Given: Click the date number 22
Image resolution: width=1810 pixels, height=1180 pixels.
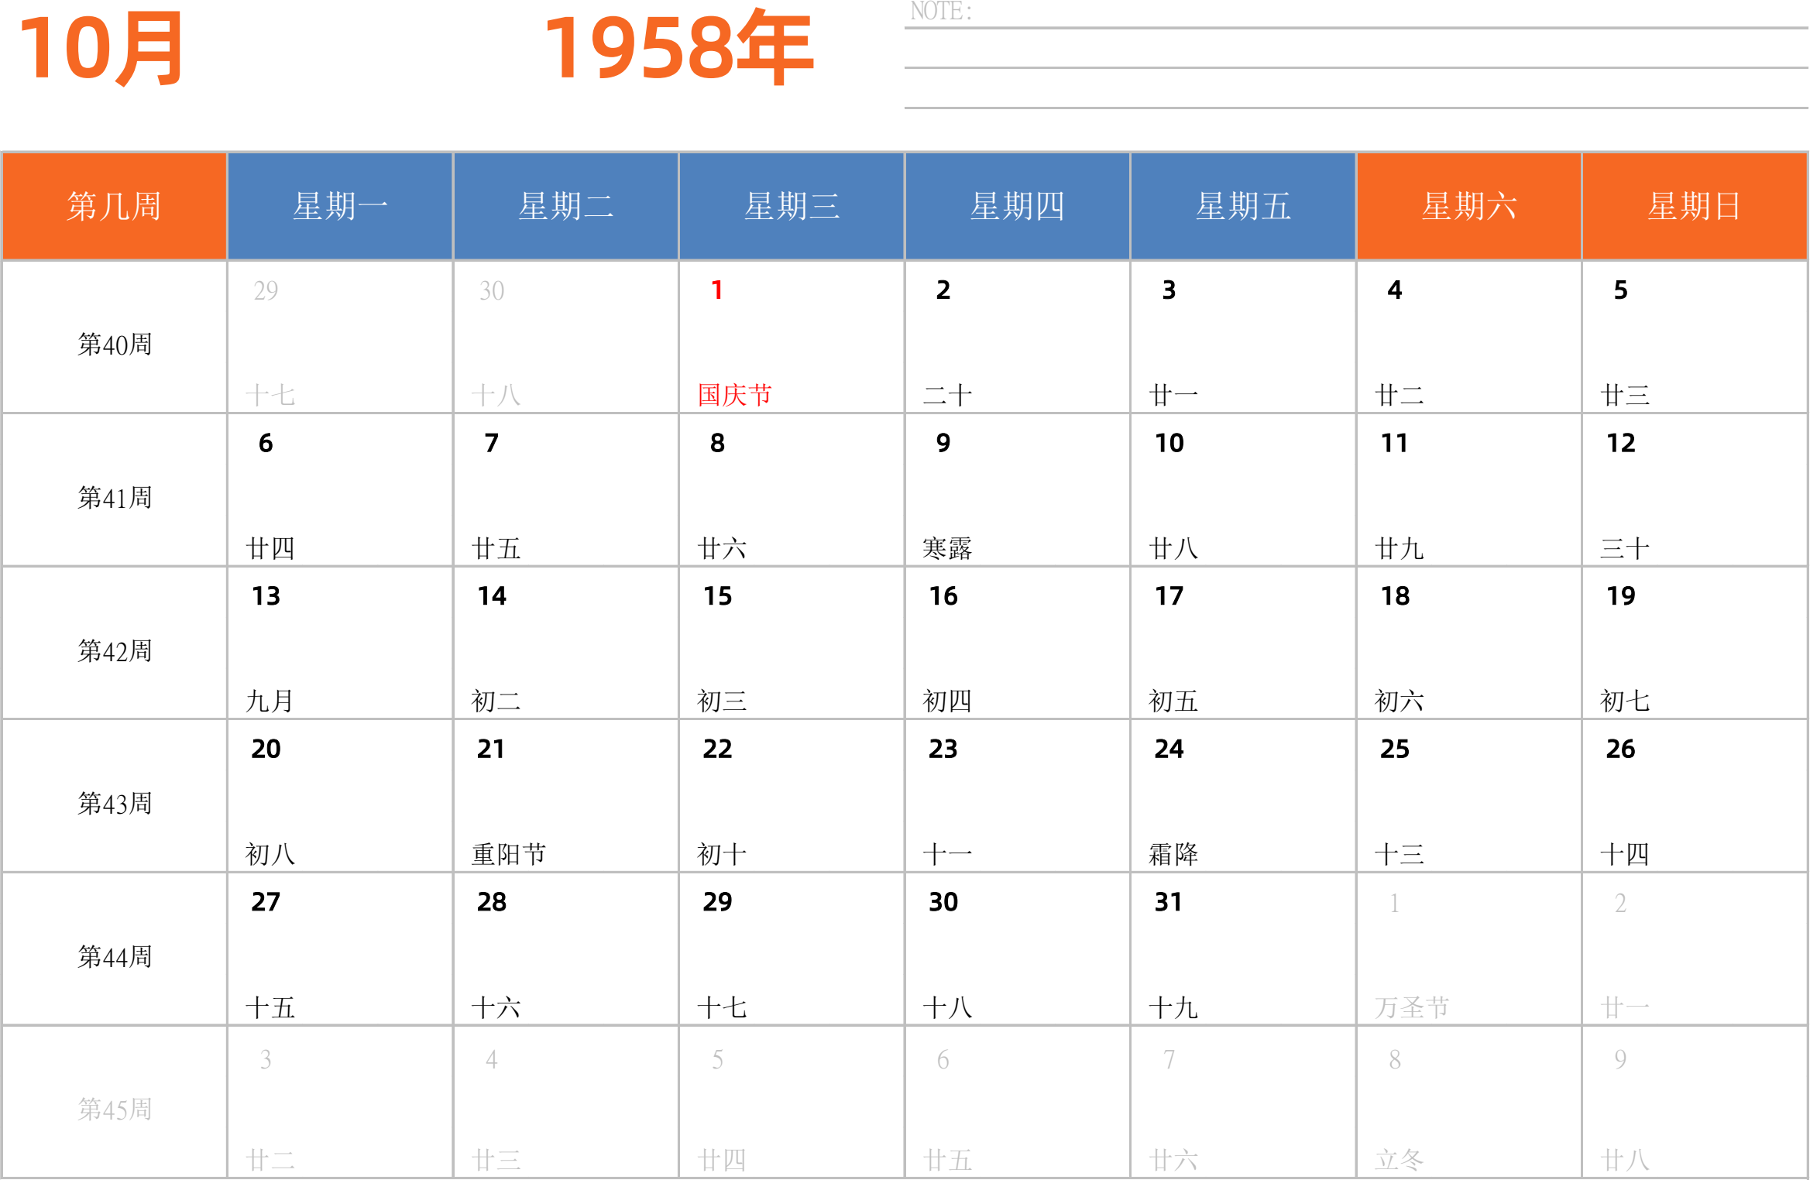Looking at the screenshot, I should (x=718, y=749).
